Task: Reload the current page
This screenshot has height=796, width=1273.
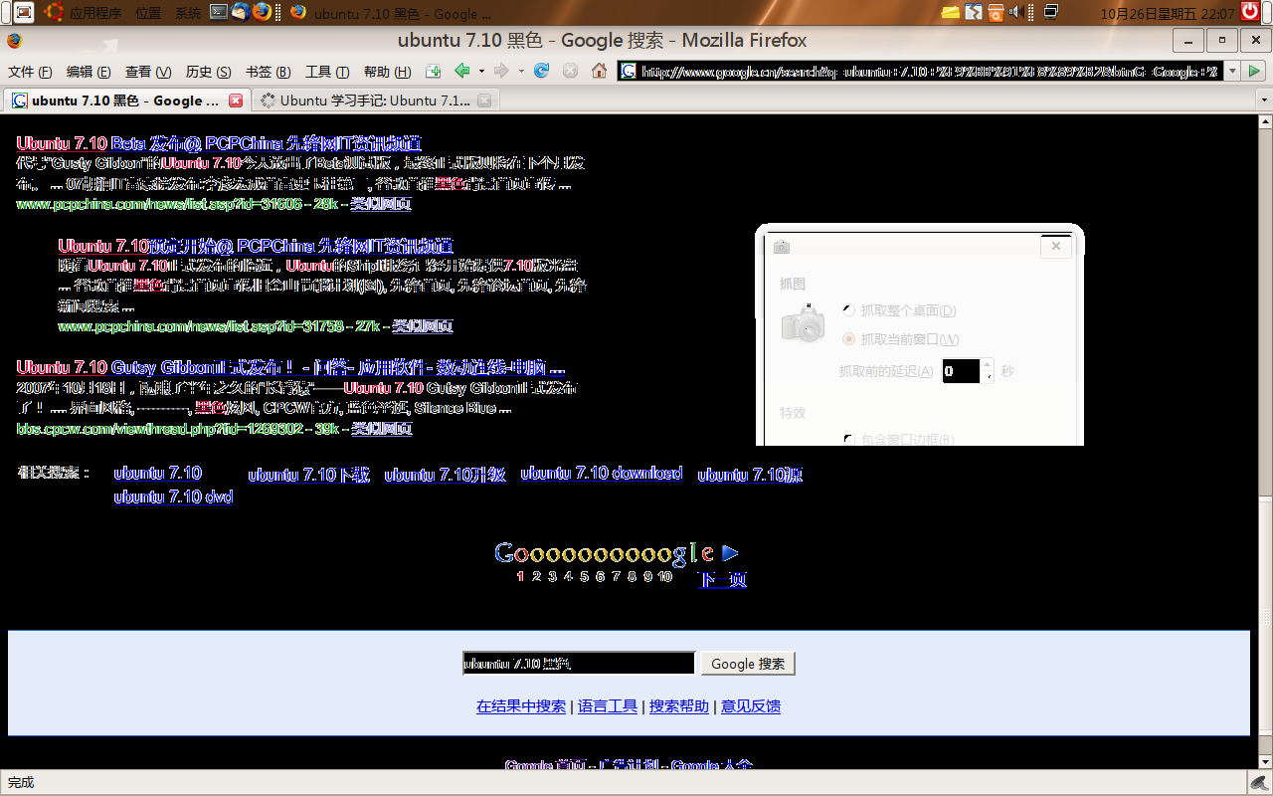Action: point(541,71)
